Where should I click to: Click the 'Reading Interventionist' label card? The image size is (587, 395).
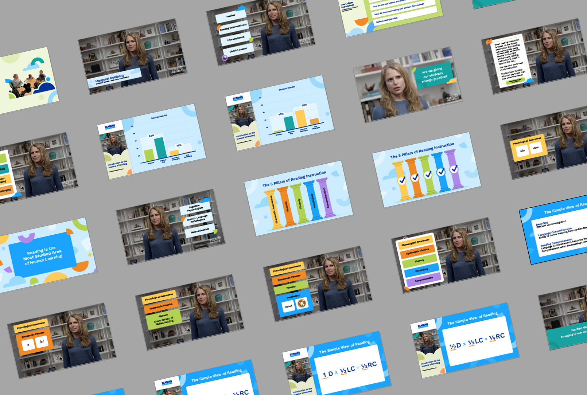click(233, 27)
